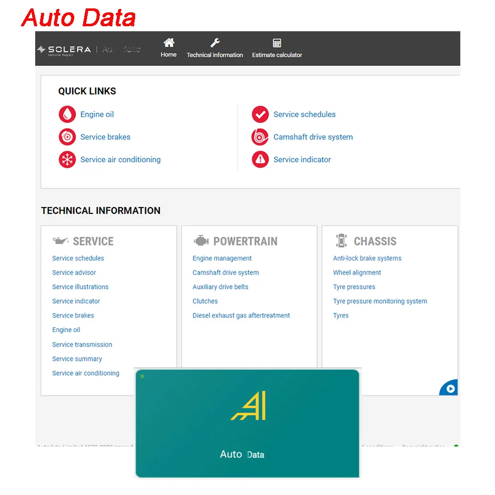Image resolution: width=495 pixels, height=495 pixels.
Task: Click the engine icon beside POWERTRAIN
Action: click(201, 241)
